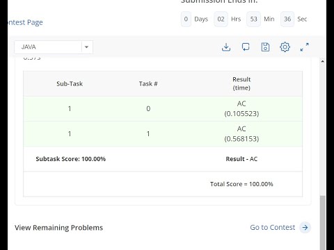Click the scrollbar up arrow

click(x=322, y=61)
